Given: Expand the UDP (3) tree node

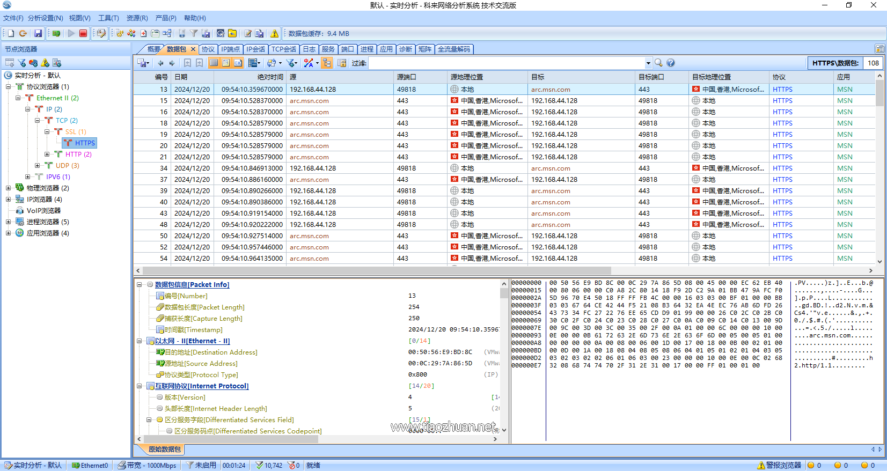Looking at the screenshot, I should click(37, 165).
